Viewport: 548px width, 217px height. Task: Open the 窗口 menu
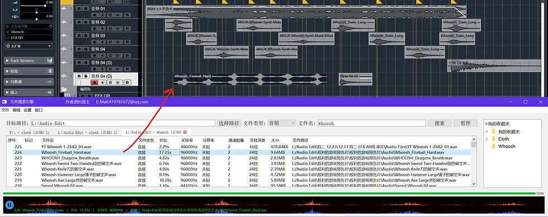coord(39,110)
